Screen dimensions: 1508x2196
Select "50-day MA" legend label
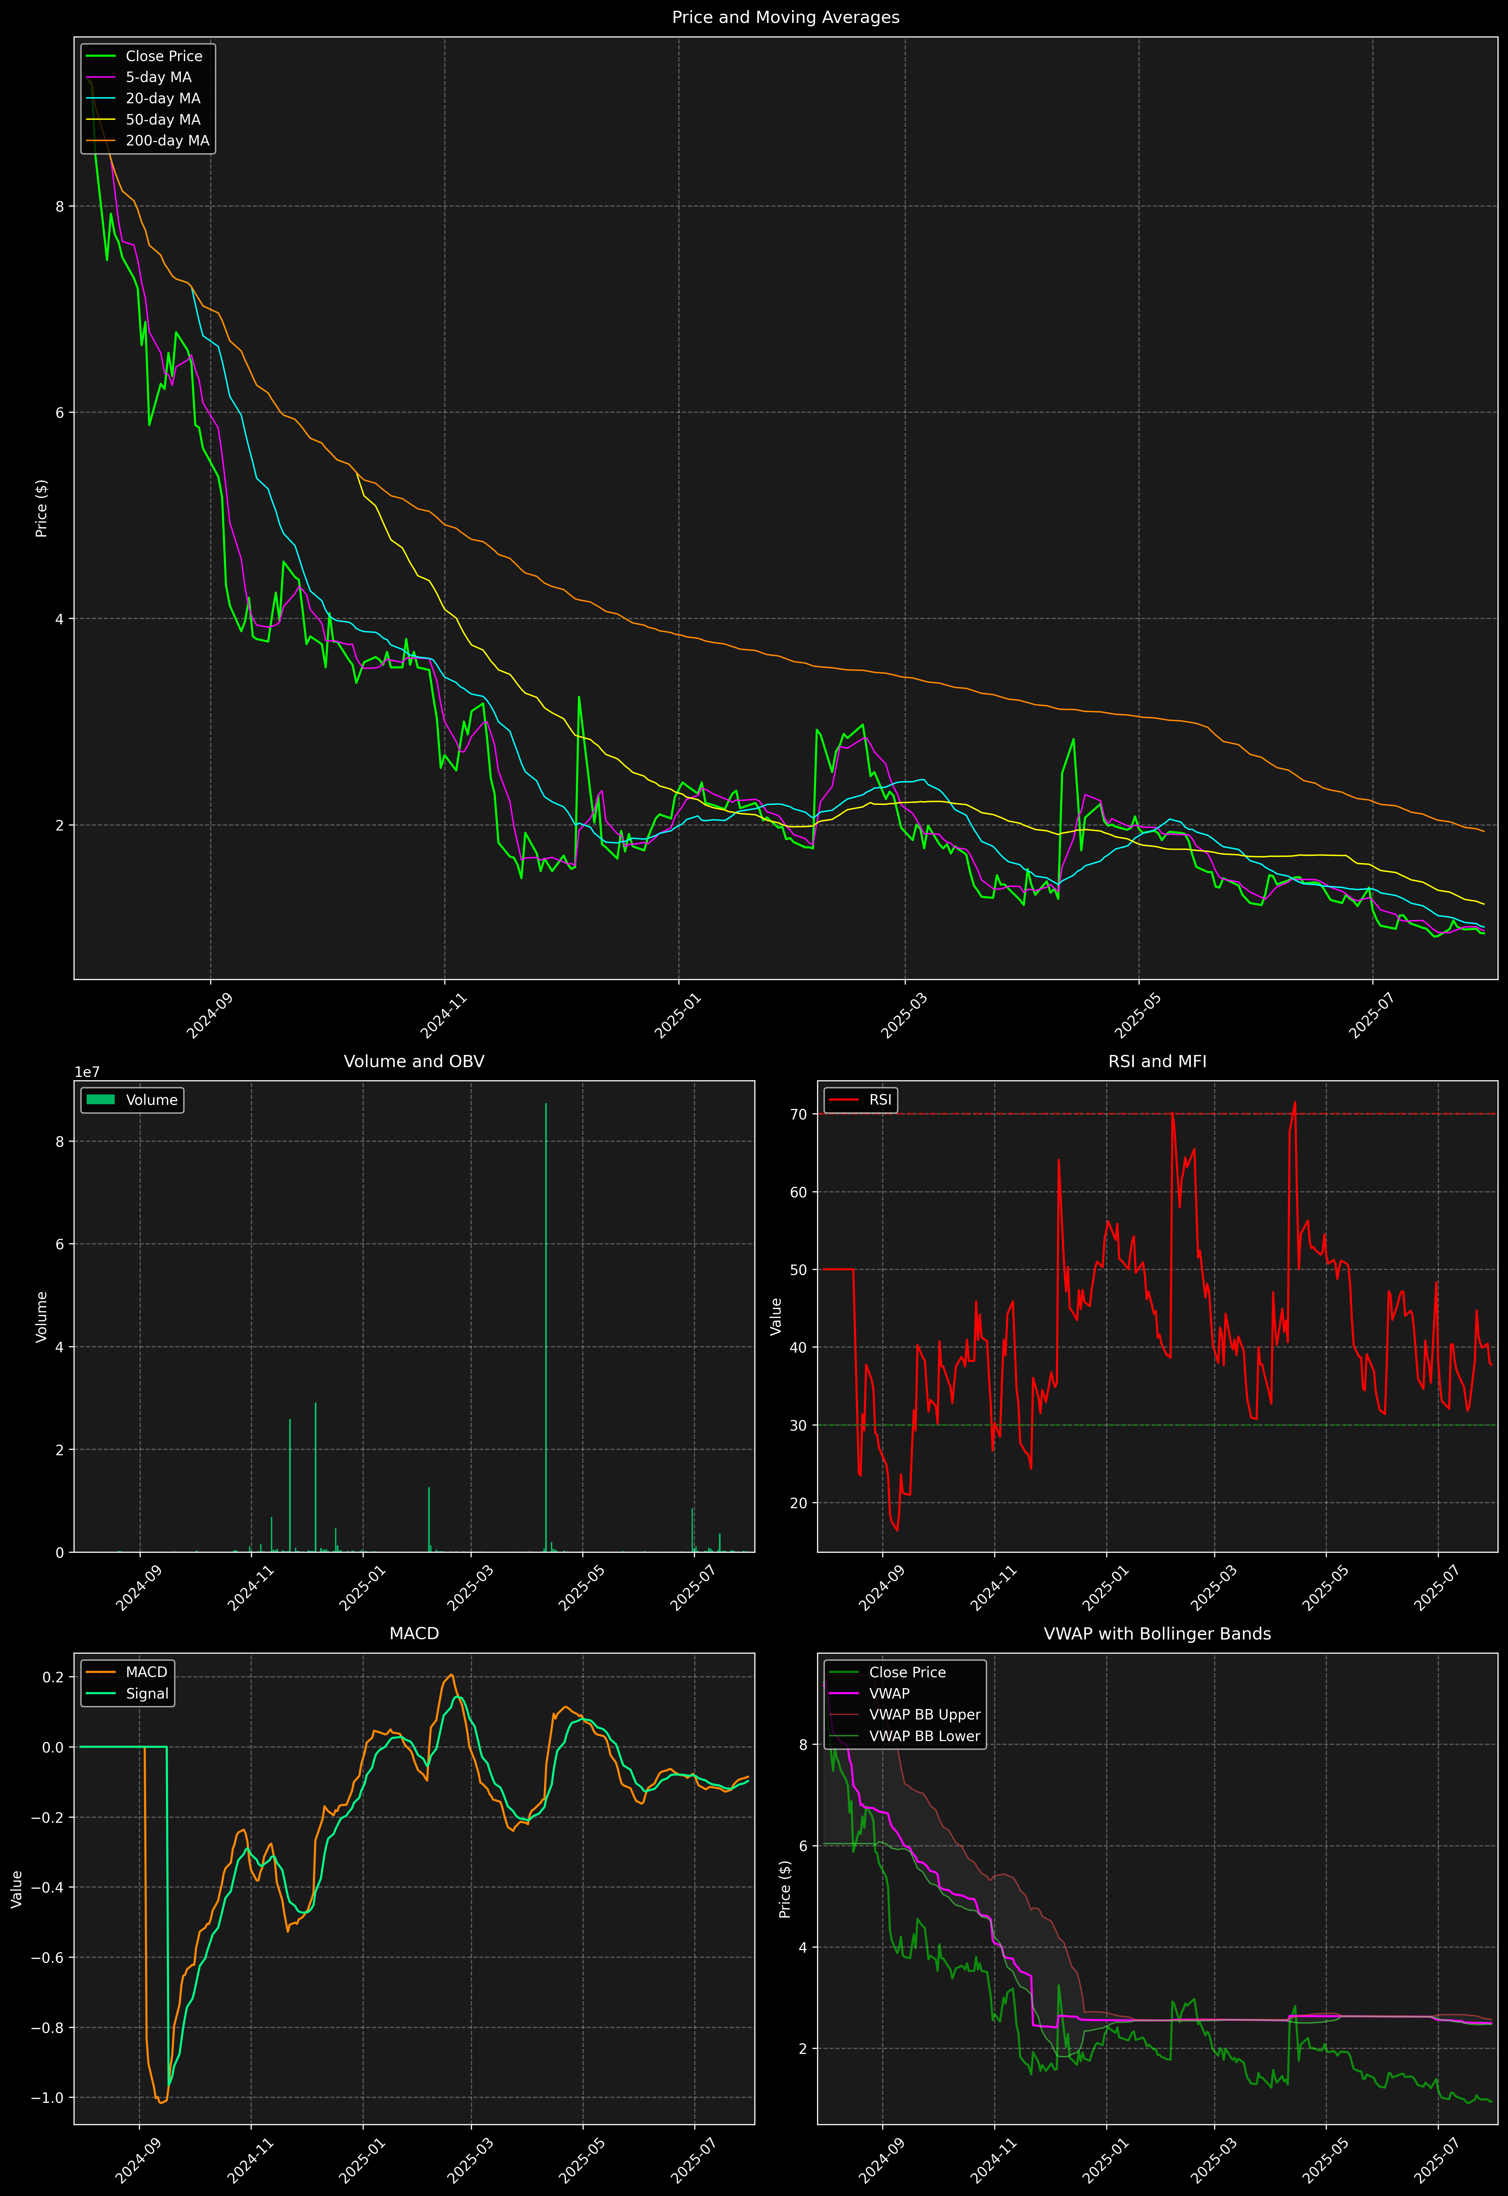164,120
